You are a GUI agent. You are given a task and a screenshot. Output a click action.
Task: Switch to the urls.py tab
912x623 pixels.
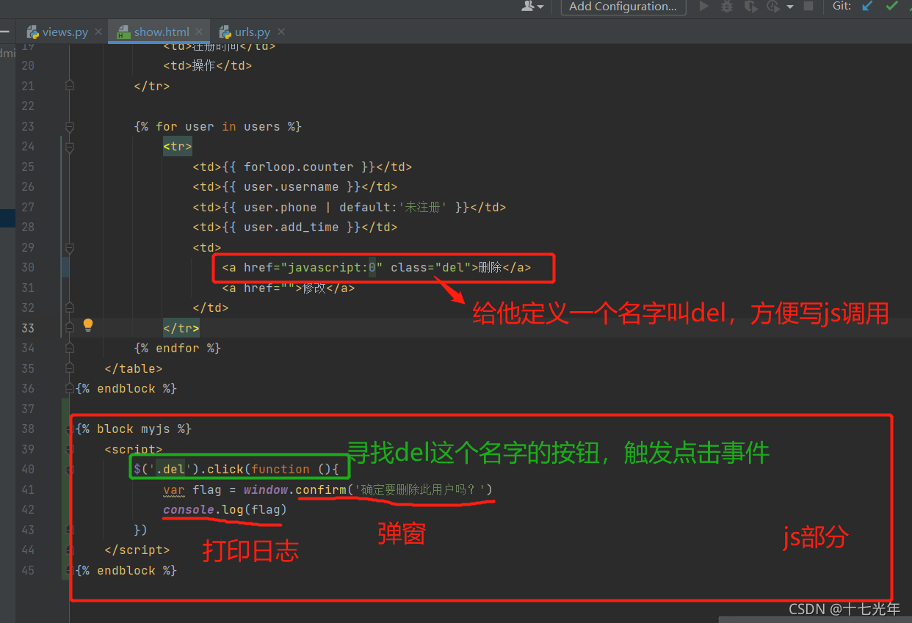pyautogui.click(x=252, y=32)
